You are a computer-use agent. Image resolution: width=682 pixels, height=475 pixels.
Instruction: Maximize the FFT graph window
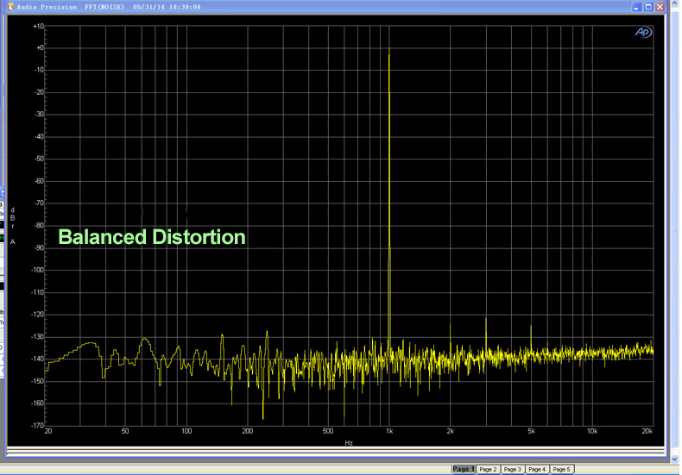point(648,7)
